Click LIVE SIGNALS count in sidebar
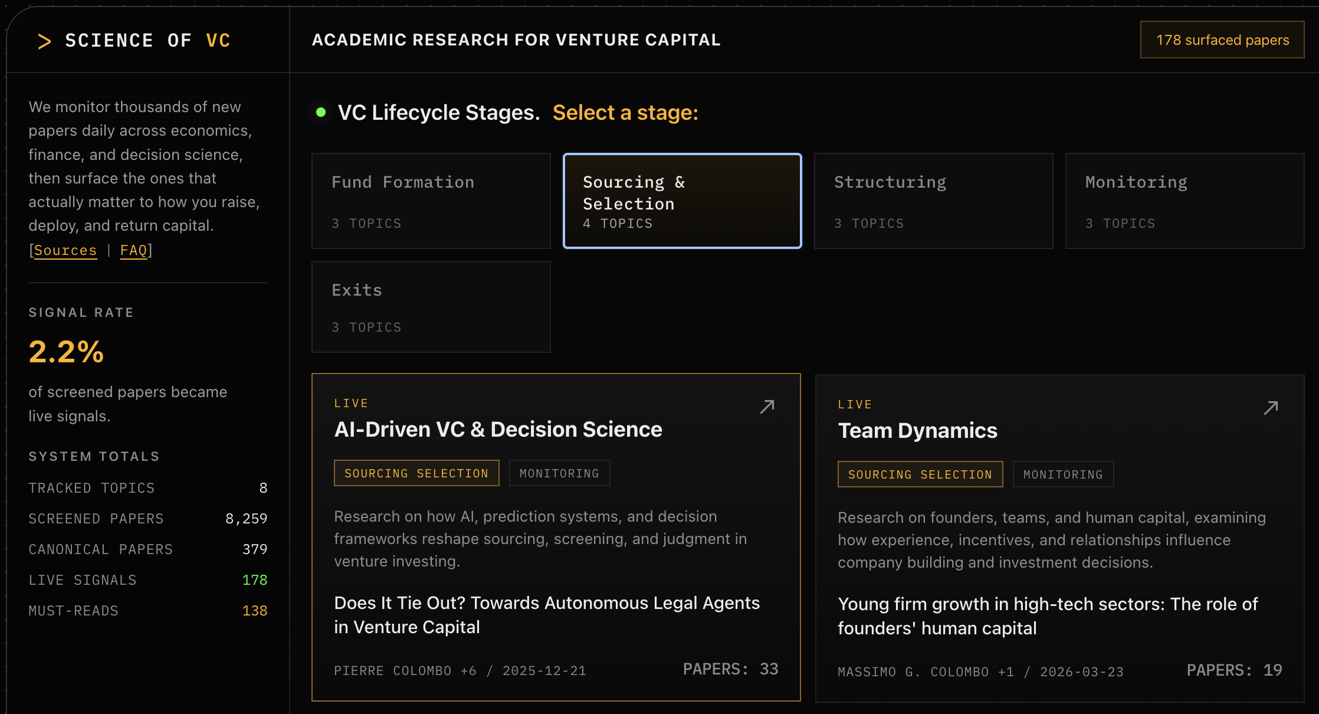The image size is (1319, 714). tap(254, 580)
